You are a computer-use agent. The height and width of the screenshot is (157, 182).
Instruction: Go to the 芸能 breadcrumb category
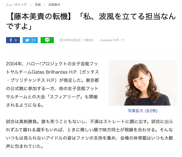(x=38, y=5)
